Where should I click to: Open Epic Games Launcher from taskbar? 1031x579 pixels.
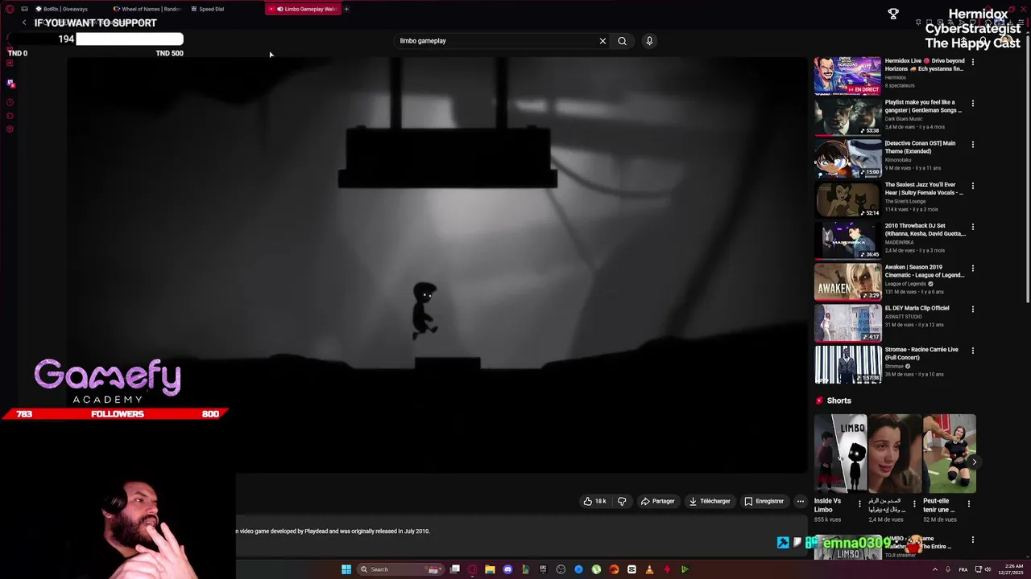tap(543, 569)
